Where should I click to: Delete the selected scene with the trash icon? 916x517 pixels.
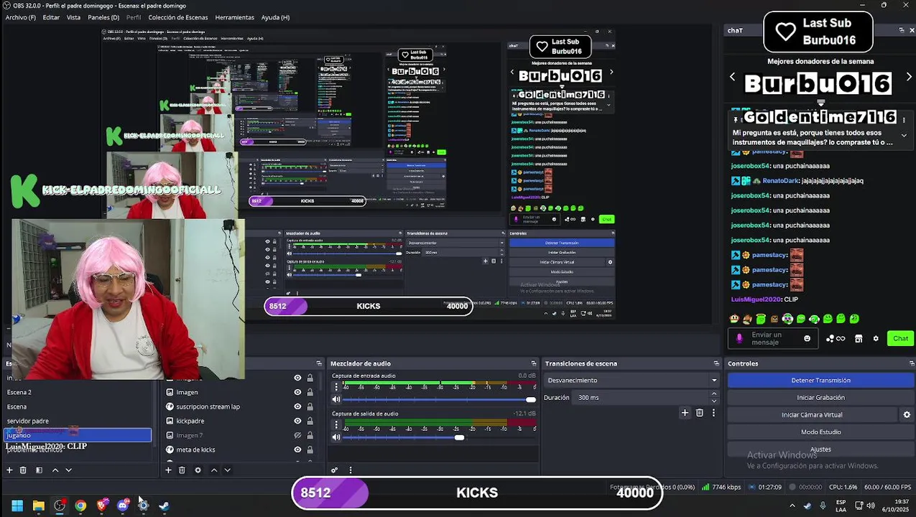[23, 470]
